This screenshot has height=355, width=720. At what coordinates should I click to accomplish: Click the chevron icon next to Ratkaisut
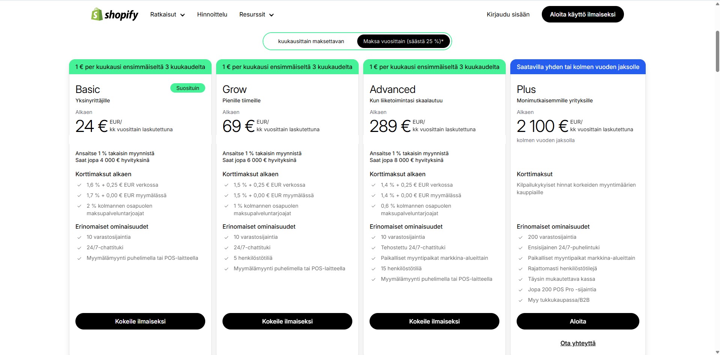183,15
